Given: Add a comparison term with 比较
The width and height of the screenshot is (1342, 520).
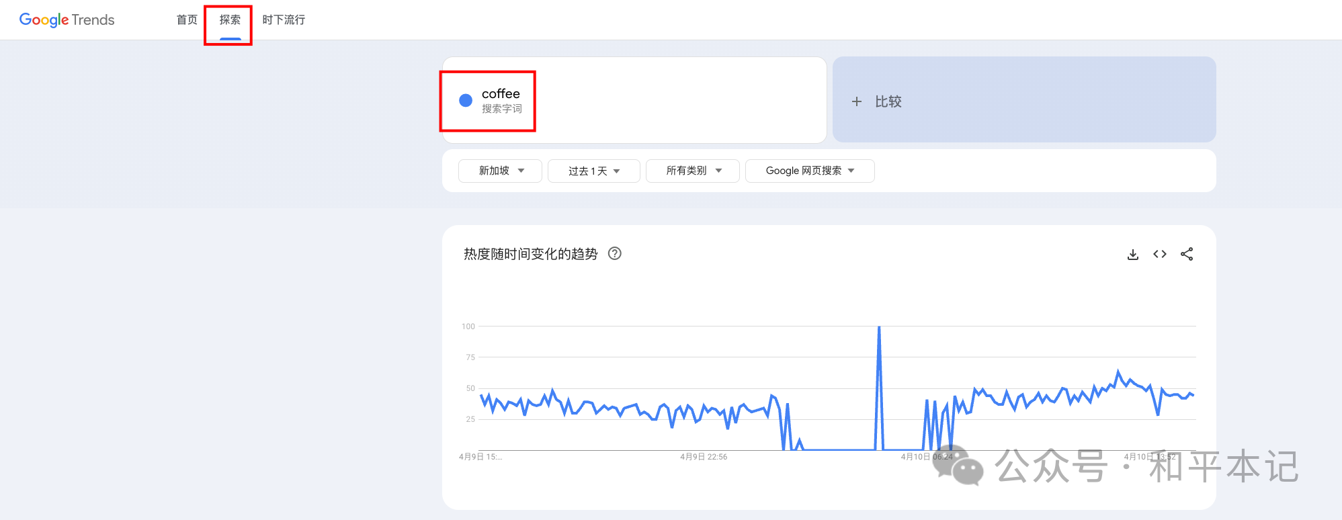Looking at the screenshot, I should click(1024, 99).
